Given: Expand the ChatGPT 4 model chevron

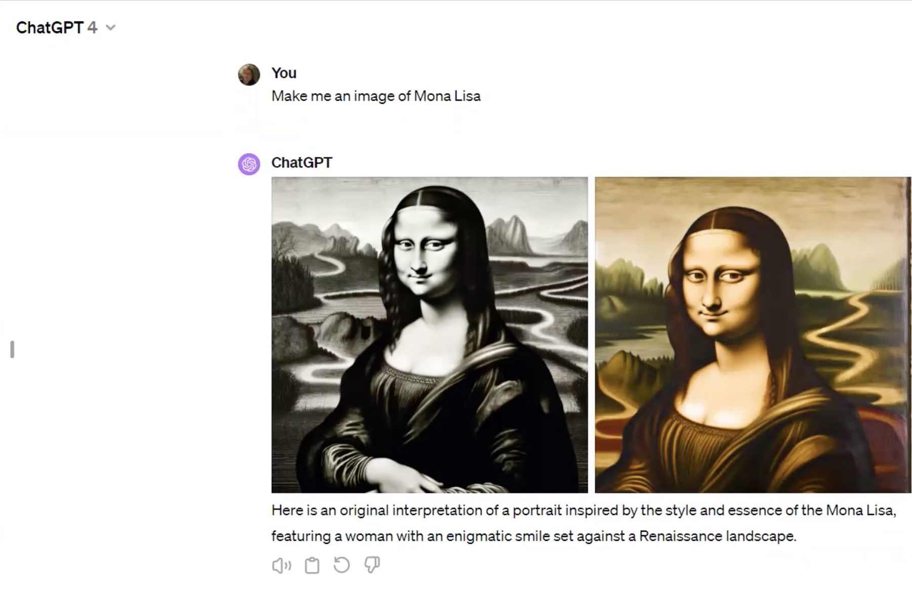Looking at the screenshot, I should [110, 27].
